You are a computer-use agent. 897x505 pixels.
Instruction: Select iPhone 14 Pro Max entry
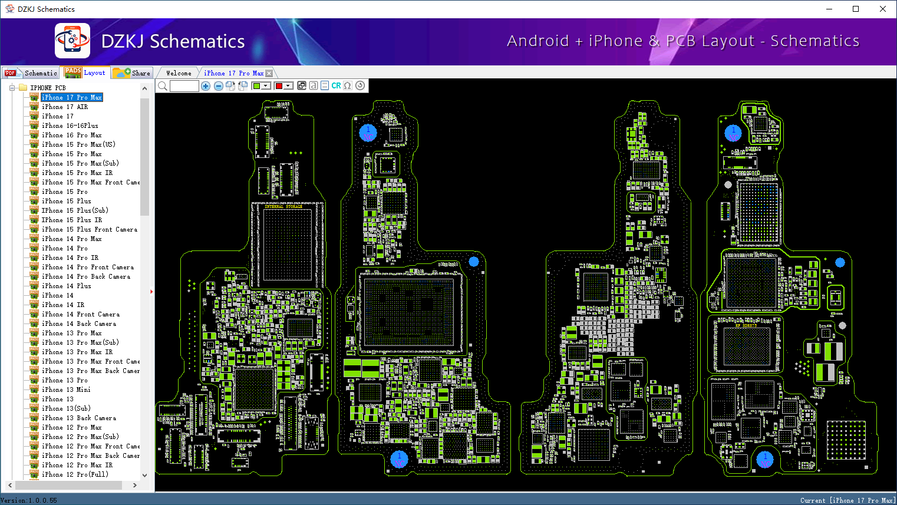tap(72, 239)
